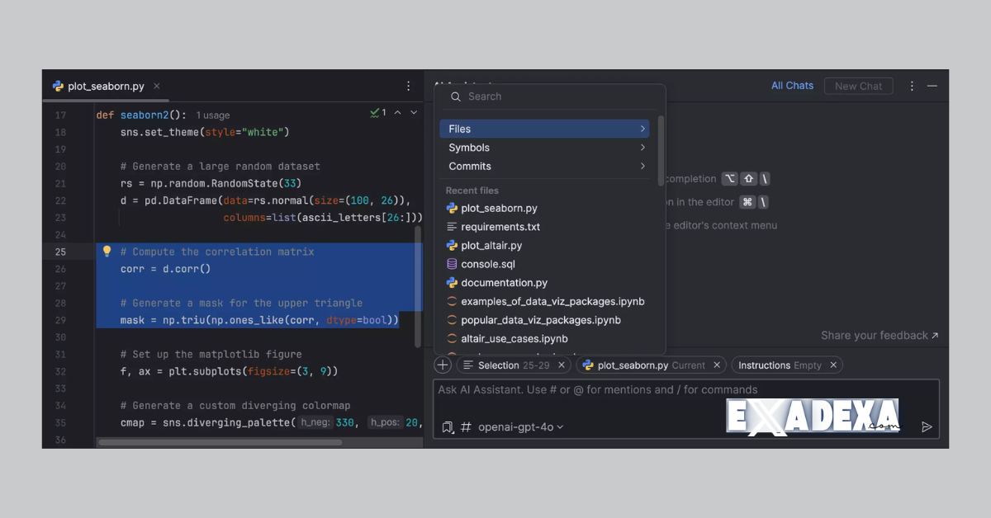Click the New Chat button
Screen dimensions: 991x518
858,86
